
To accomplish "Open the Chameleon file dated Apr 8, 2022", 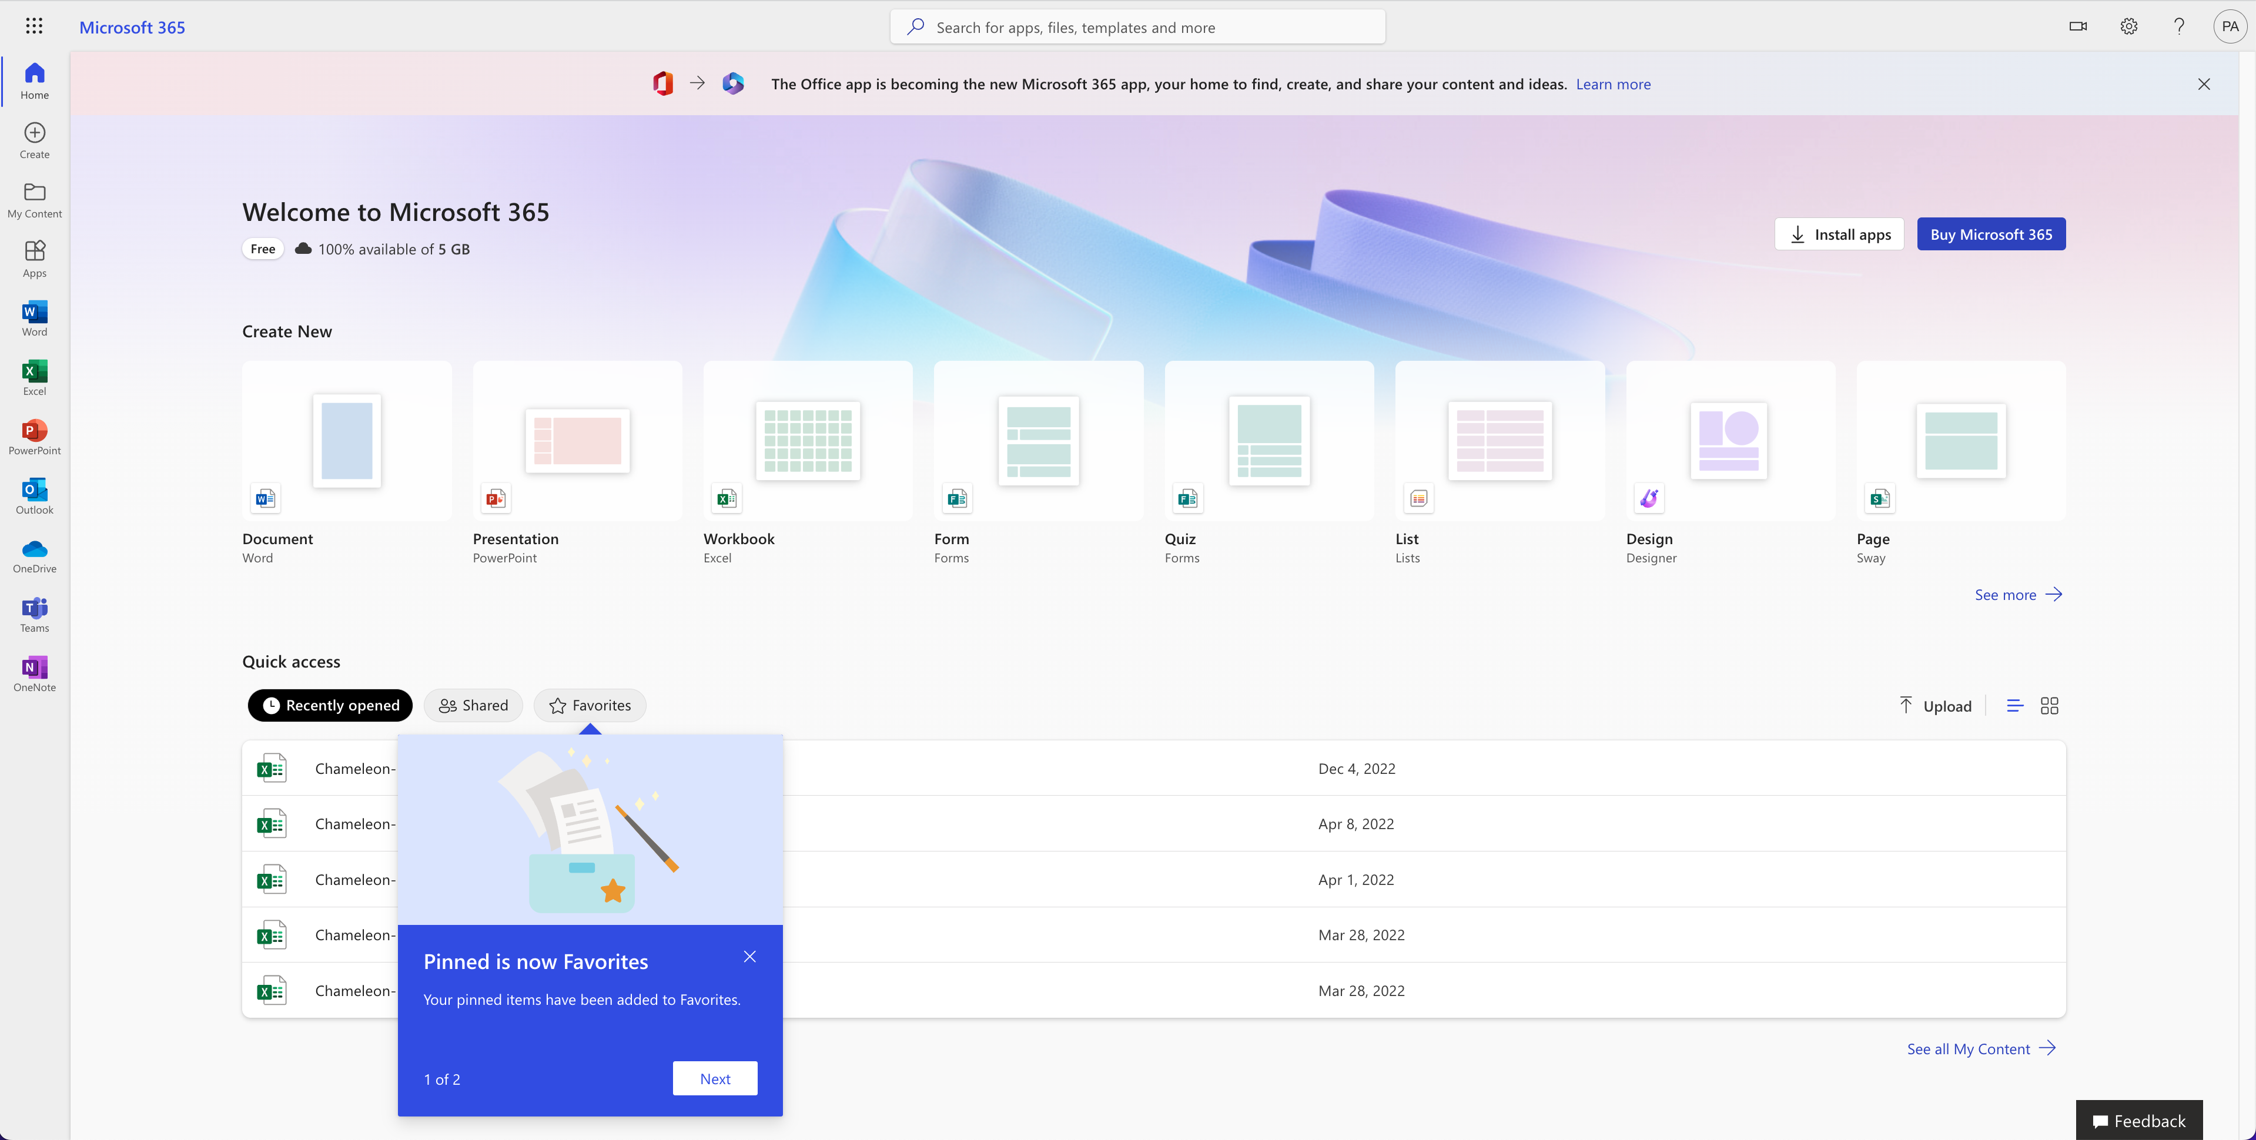I will 1153,824.
